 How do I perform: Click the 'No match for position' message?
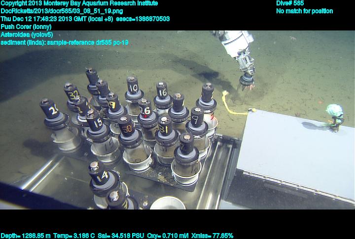coord(305,11)
